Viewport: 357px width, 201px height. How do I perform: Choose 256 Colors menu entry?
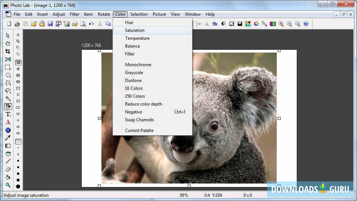tap(153, 96)
